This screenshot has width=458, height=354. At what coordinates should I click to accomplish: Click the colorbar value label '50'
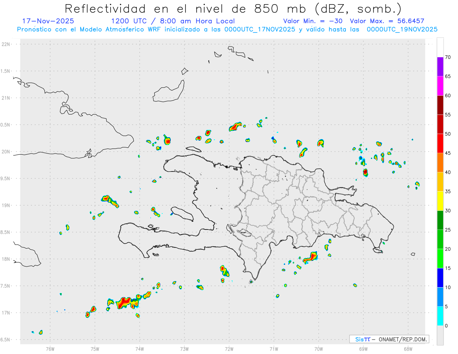[448, 134]
